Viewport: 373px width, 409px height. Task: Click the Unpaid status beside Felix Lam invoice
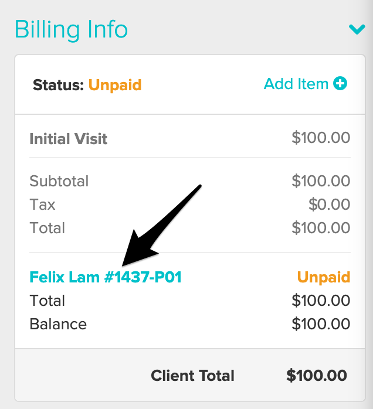(x=323, y=277)
